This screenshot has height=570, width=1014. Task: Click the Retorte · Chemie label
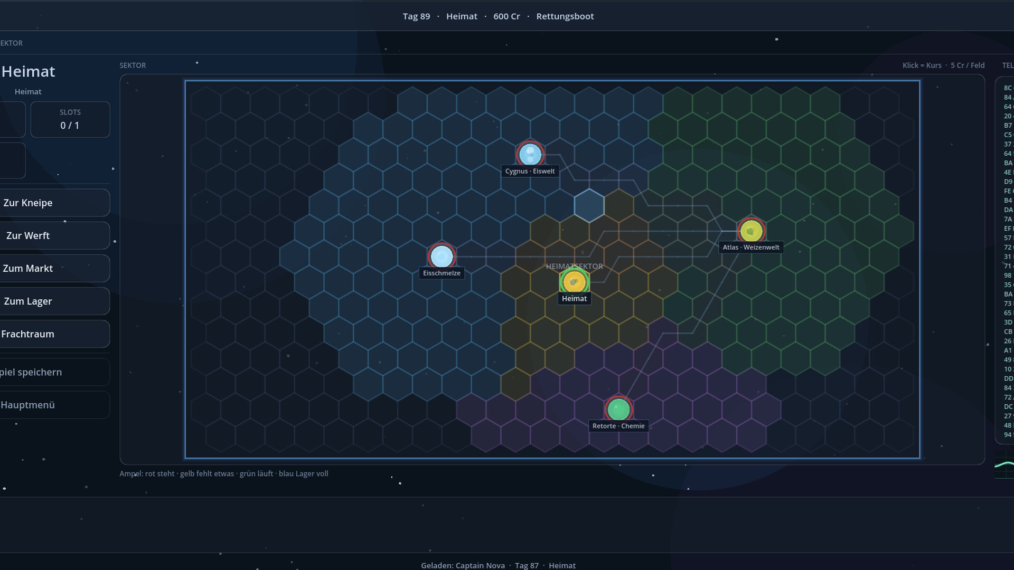618,426
